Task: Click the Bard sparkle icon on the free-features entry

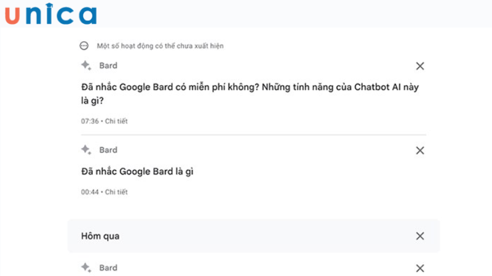Action: 85,66
